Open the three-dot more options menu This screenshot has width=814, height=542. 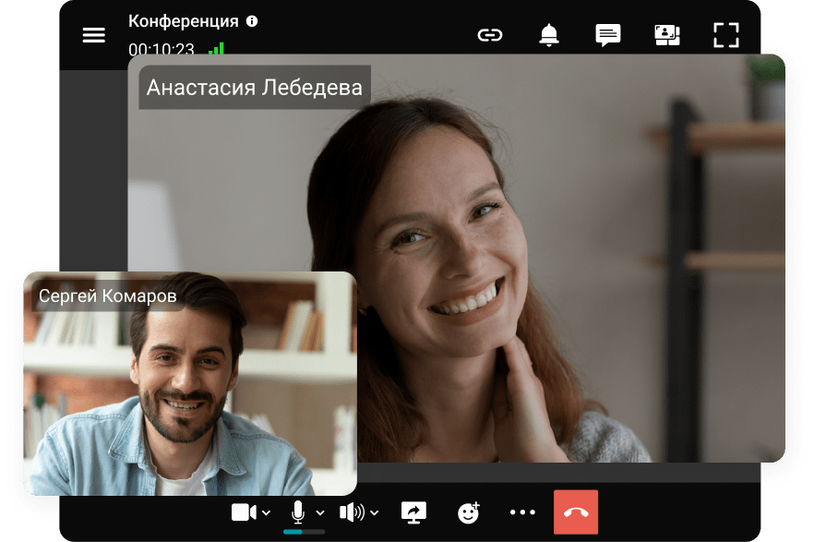[523, 511]
